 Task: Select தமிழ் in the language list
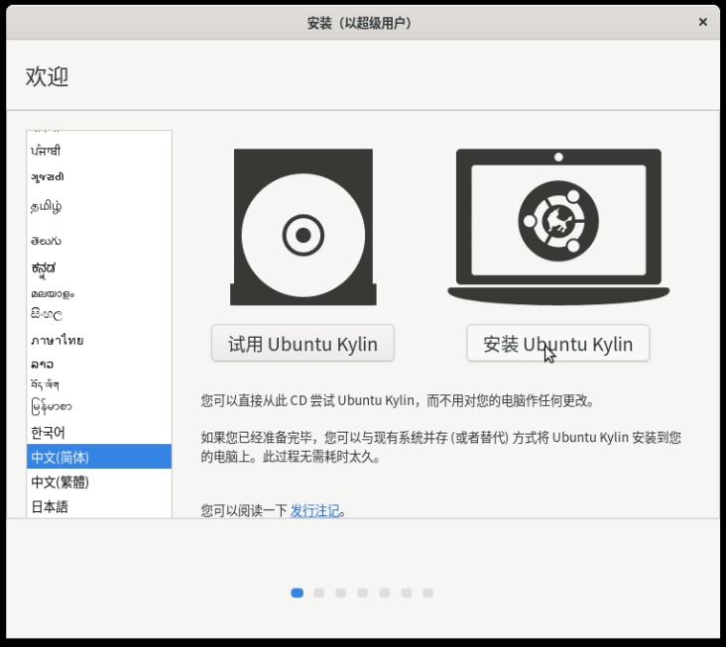tap(99, 206)
